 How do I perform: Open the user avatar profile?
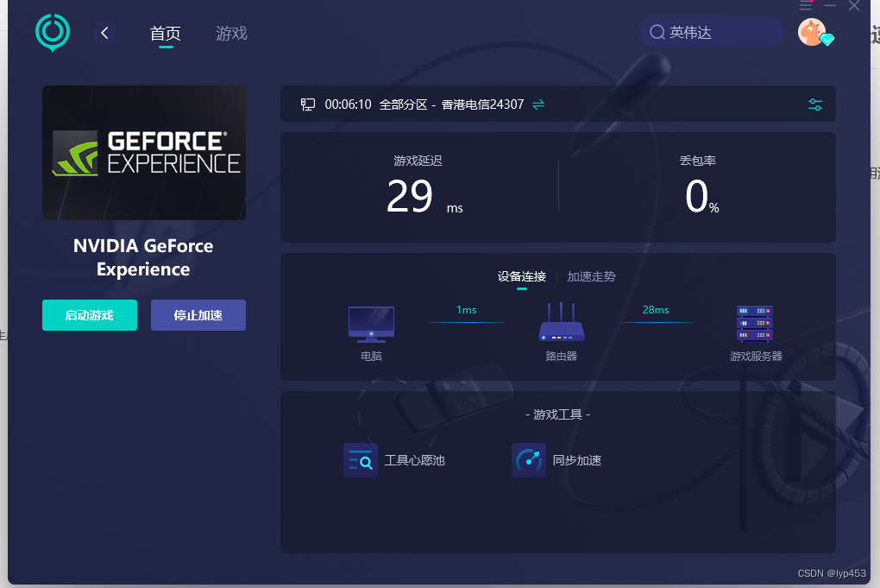click(812, 32)
